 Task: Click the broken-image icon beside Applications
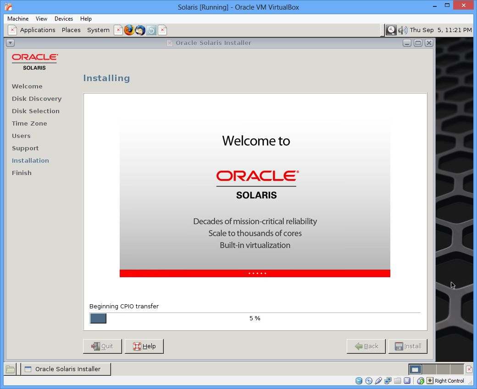(12, 30)
